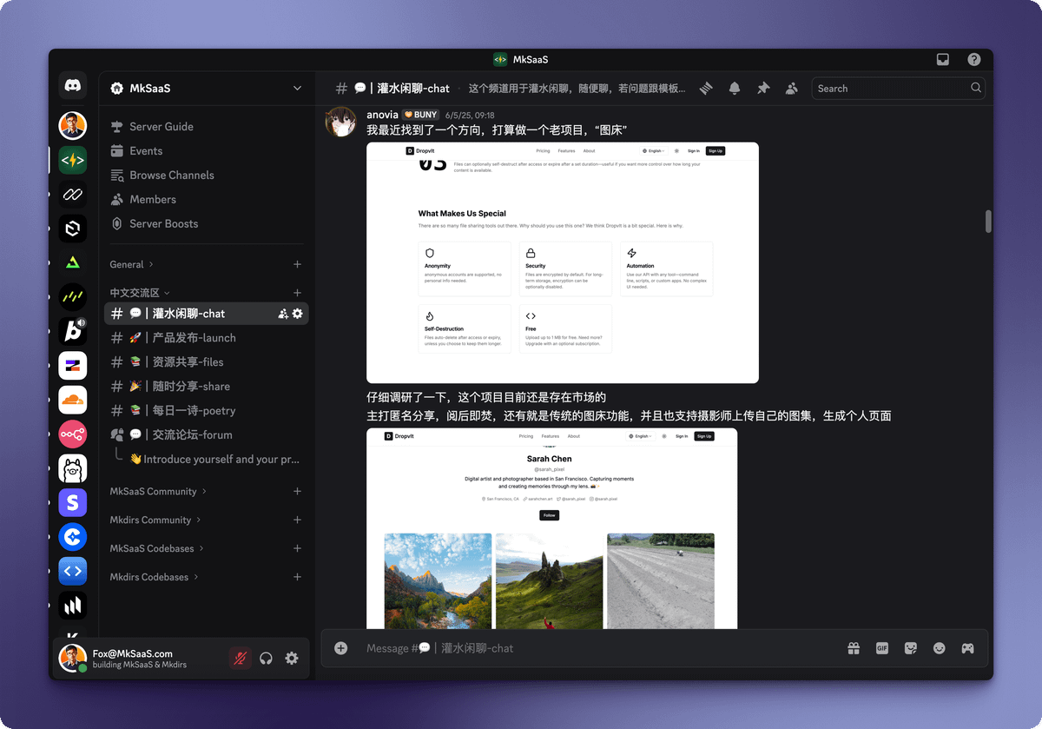
Task: Click the plus attachment button in message bar
Action: pos(341,648)
